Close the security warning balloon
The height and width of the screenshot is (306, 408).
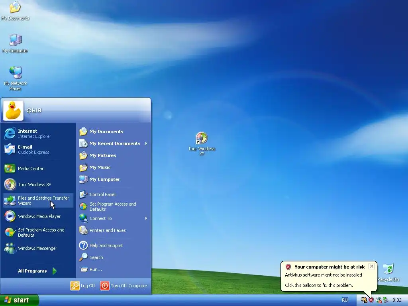(x=372, y=266)
